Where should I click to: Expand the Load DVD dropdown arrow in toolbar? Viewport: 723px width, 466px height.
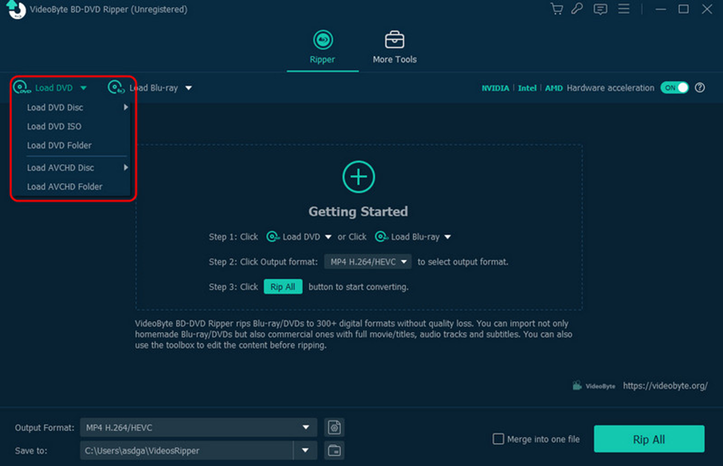pyautogui.click(x=84, y=88)
